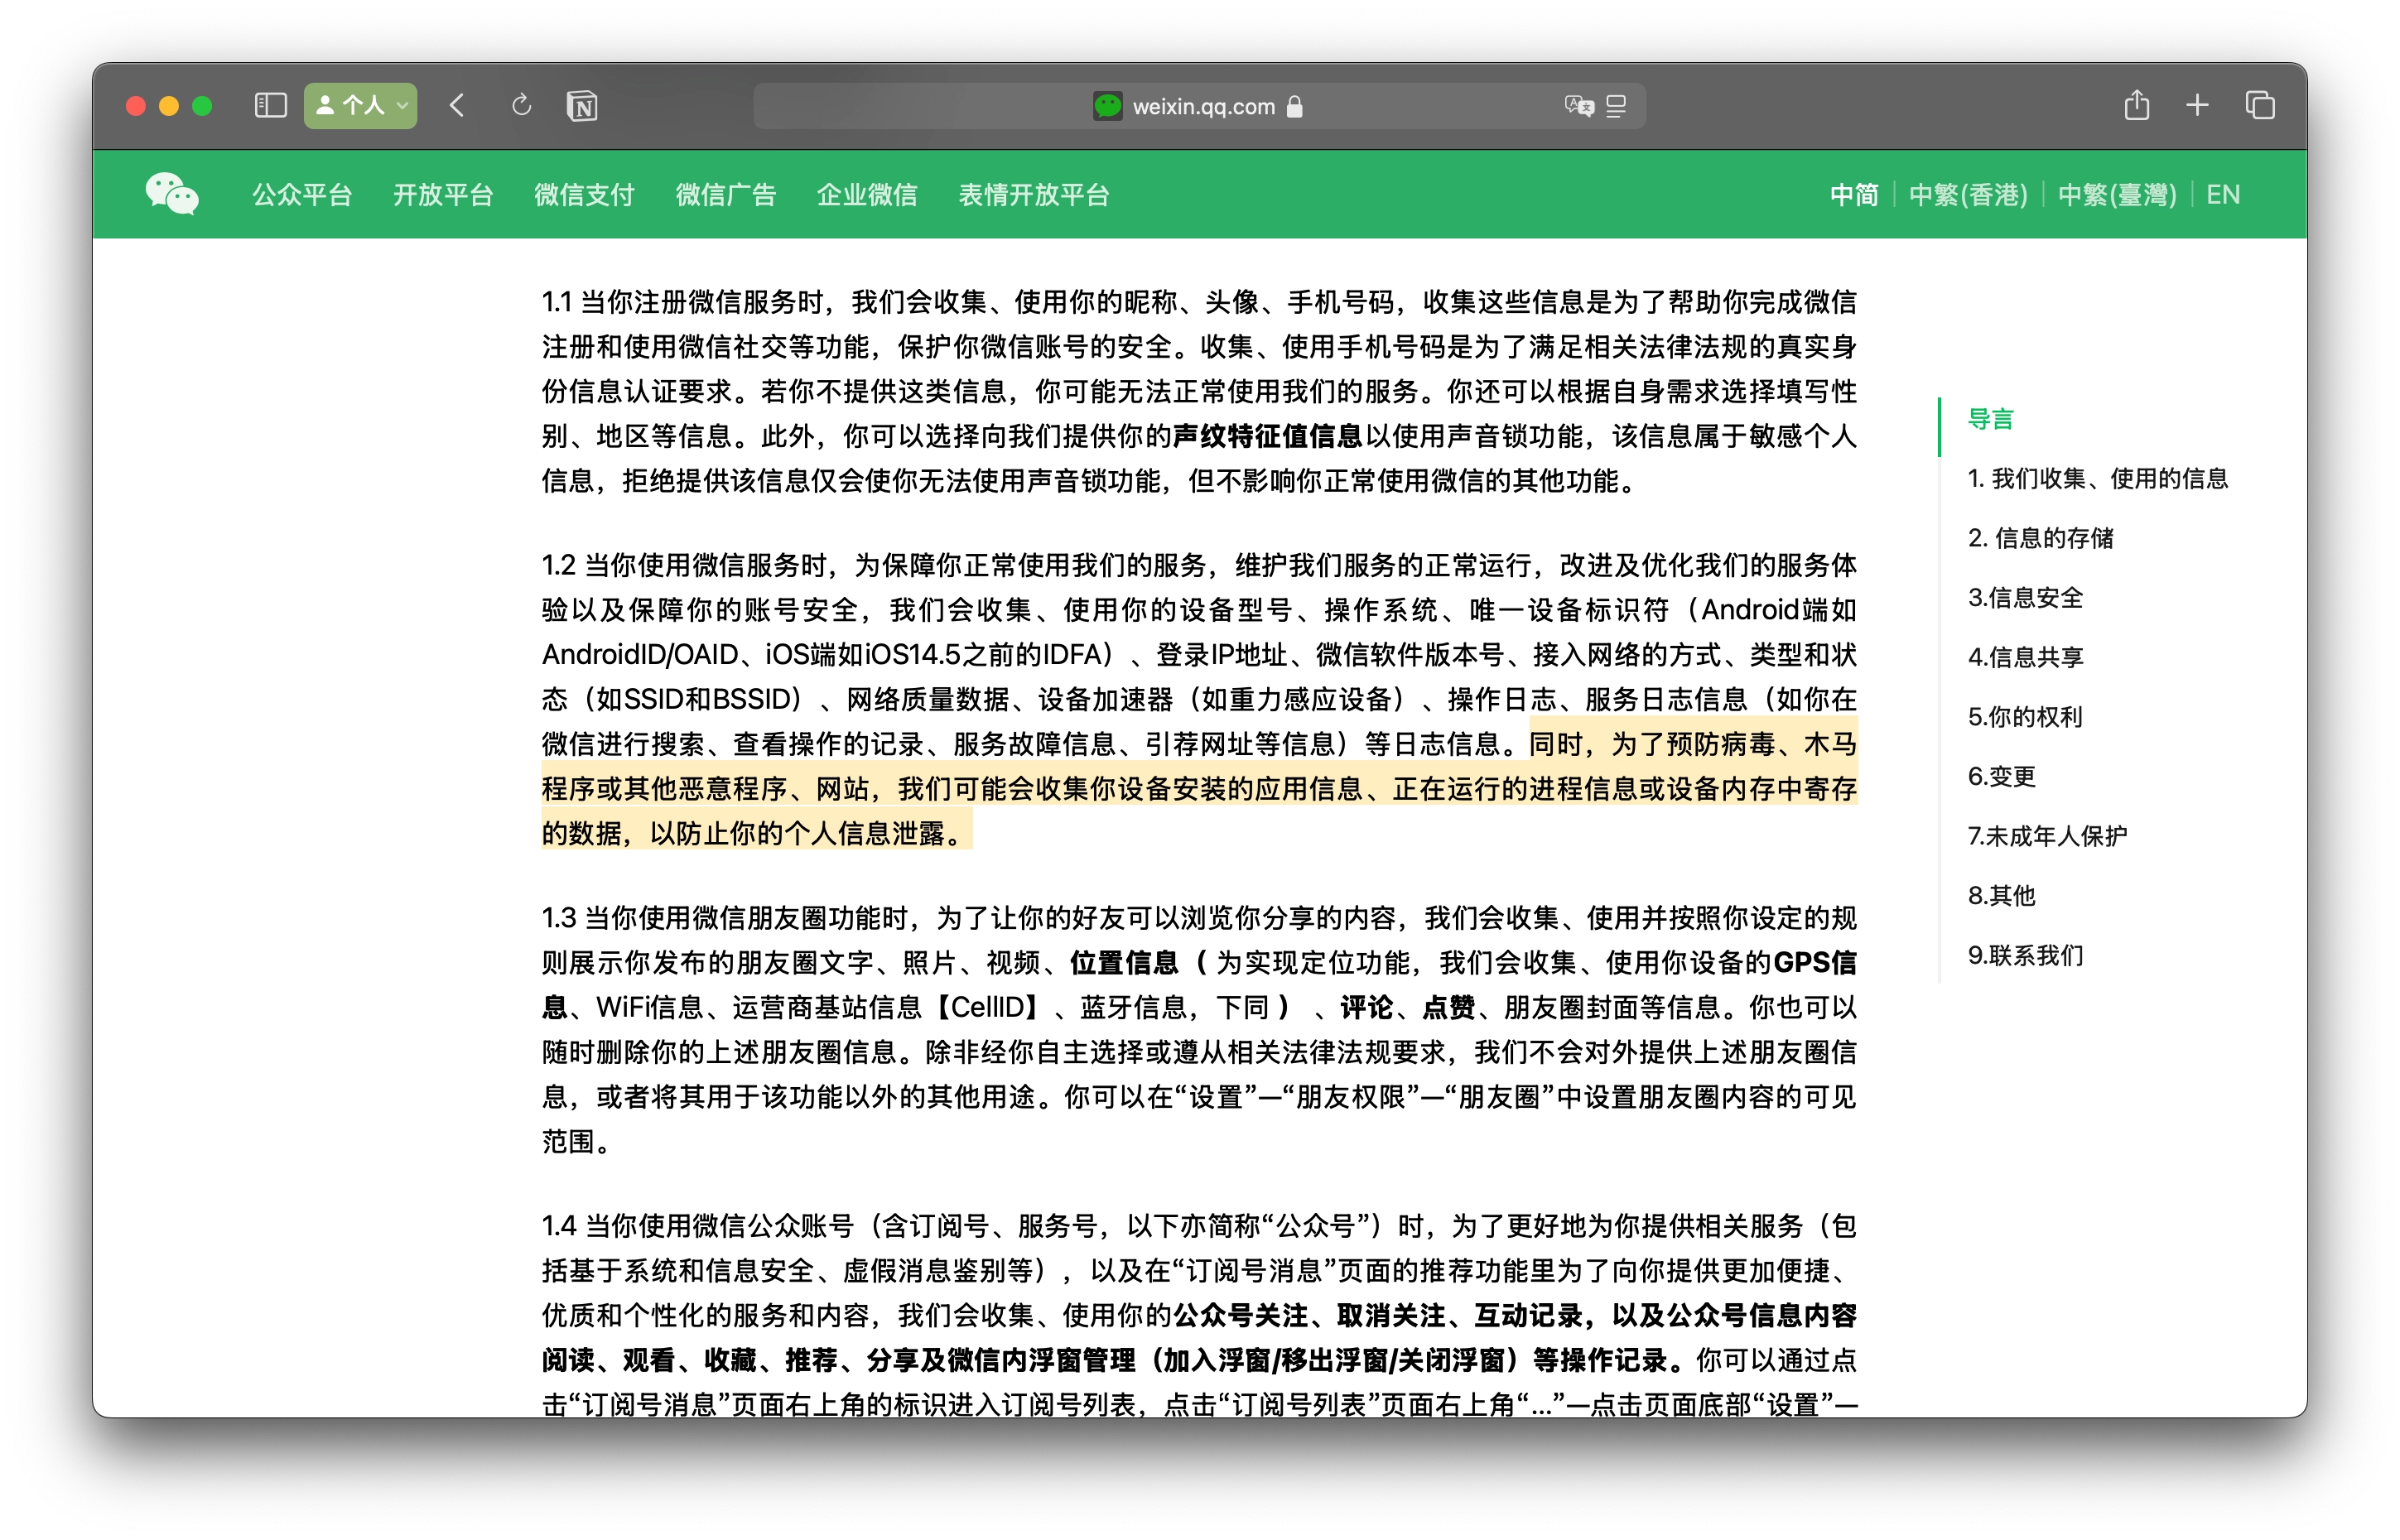This screenshot has width=2400, height=1540.
Task: Open the 微信支付 menu item
Action: click(584, 195)
